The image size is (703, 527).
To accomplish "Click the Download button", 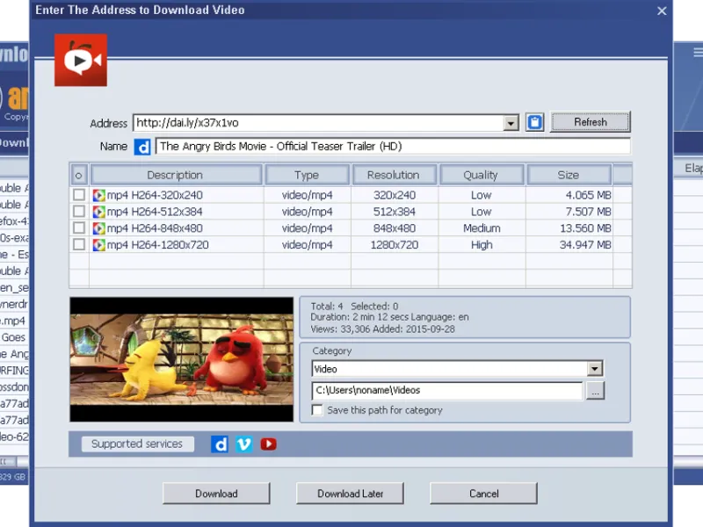I will (x=216, y=494).
